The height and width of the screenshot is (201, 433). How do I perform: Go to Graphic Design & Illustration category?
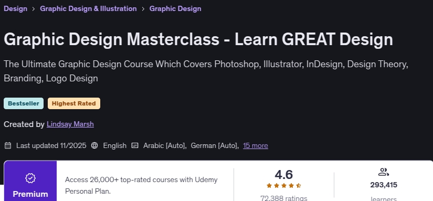click(88, 8)
